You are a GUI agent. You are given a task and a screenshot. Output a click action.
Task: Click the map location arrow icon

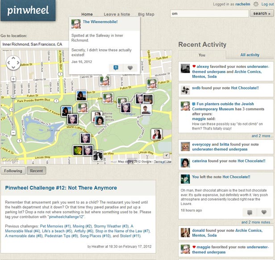(x=167, y=155)
